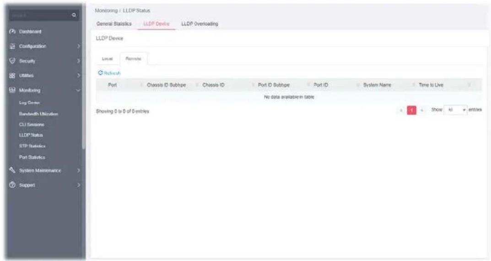The width and height of the screenshot is (491, 261).
Task: Click the Support question mark icon
Action: point(12,185)
